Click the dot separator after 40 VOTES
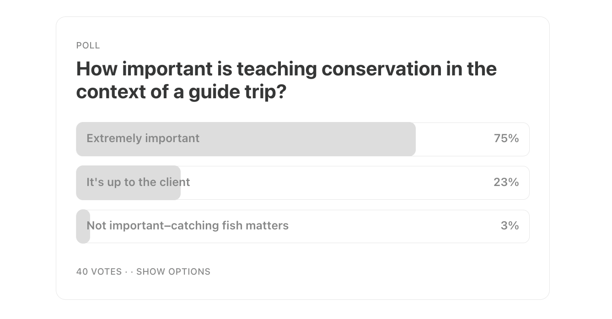 coord(126,272)
